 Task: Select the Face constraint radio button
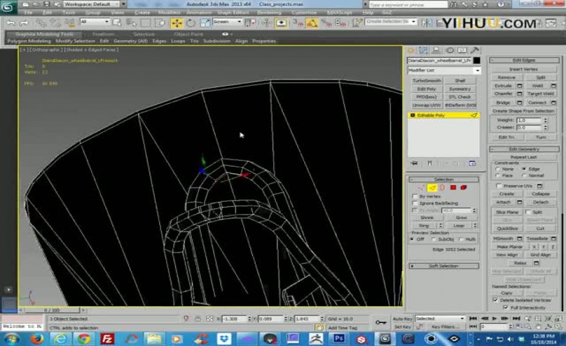[x=498, y=176]
